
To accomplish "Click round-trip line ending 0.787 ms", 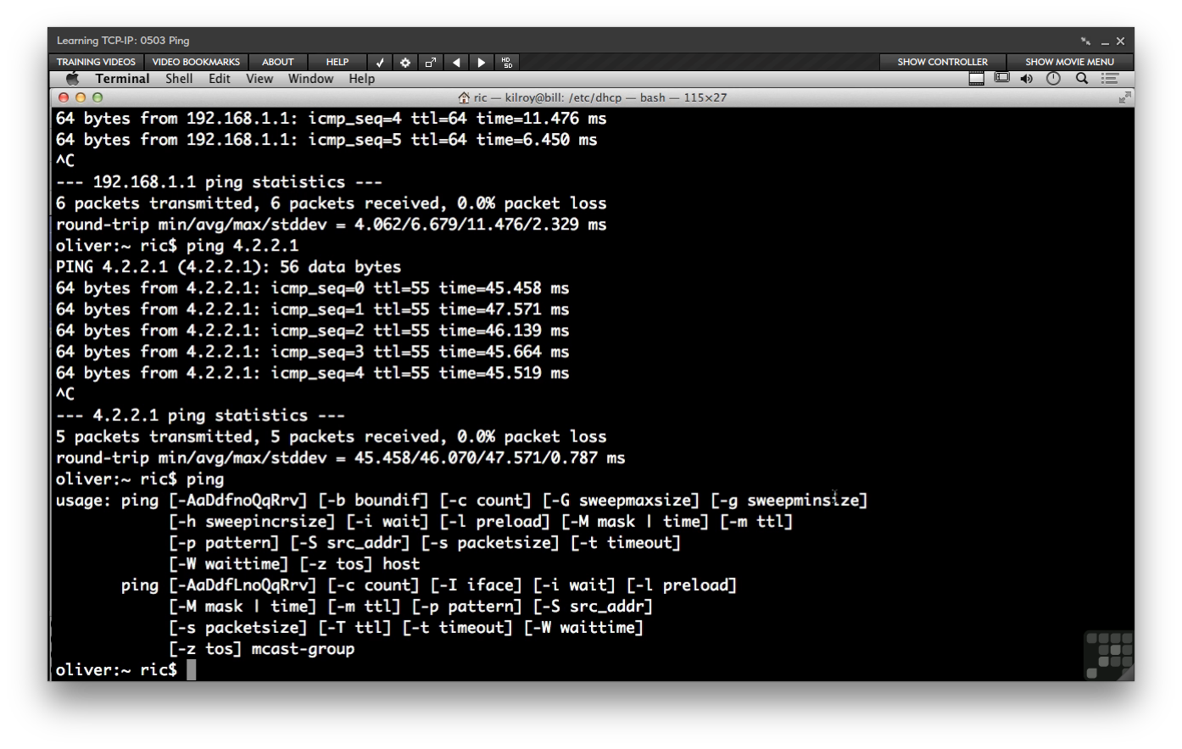I will coord(341,458).
